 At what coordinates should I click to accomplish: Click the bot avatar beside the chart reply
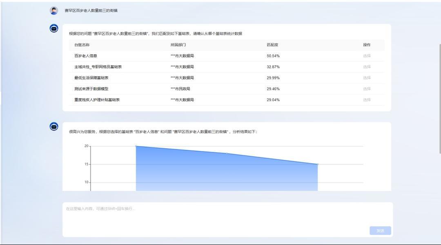(x=54, y=126)
